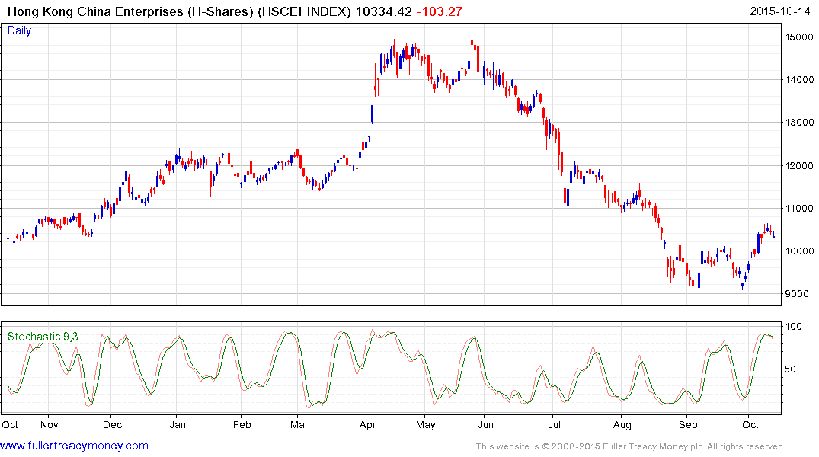Click the stochastic 100 axis label

pos(793,327)
